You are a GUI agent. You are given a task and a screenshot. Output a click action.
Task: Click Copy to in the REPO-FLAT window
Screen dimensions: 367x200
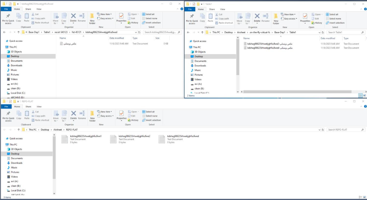pyautogui.click(x=64, y=116)
